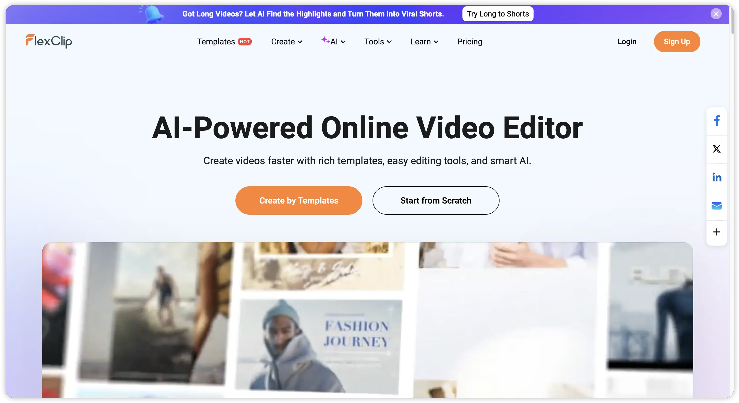Screen dimensions: 739x403
Task: Expand the AI dropdown menu
Action: click(x=333, y=42)
